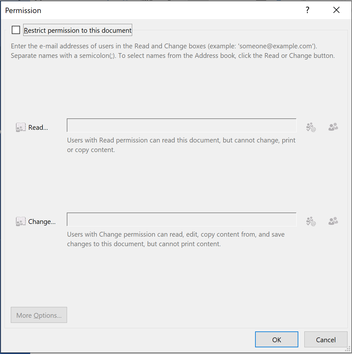352x354 pixels.
Task: Close the Permission dialog with X
Action: click(x=336, y=10)
